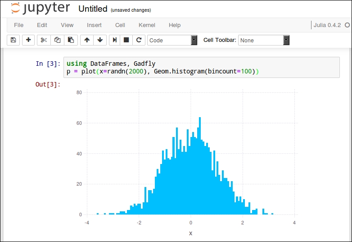Screen dimensions: 352x242
Task: Insert a cell below with the plus icon
Action: click(x=28, y=40)
